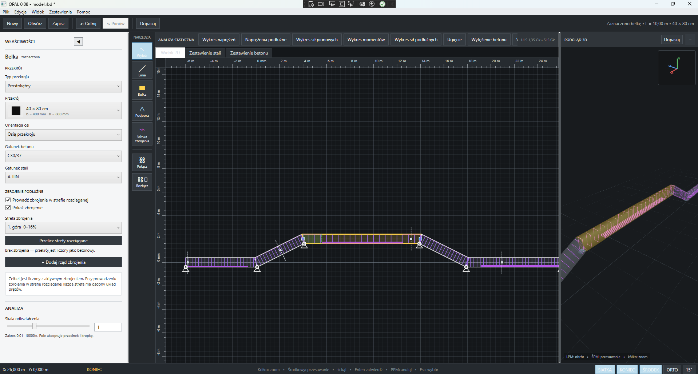698x374 pixels.
Task: Click the Dodaj rząd zbrojenia button
Action: (63, 262)
